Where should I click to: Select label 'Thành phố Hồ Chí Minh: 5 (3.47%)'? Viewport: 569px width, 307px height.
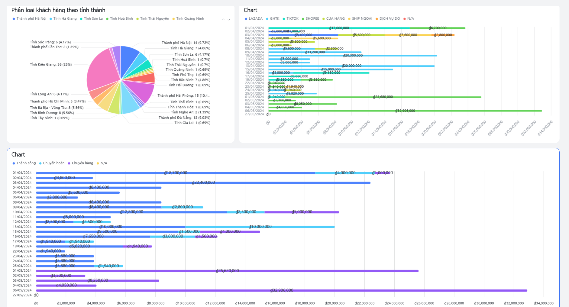[x=57, y=102]
